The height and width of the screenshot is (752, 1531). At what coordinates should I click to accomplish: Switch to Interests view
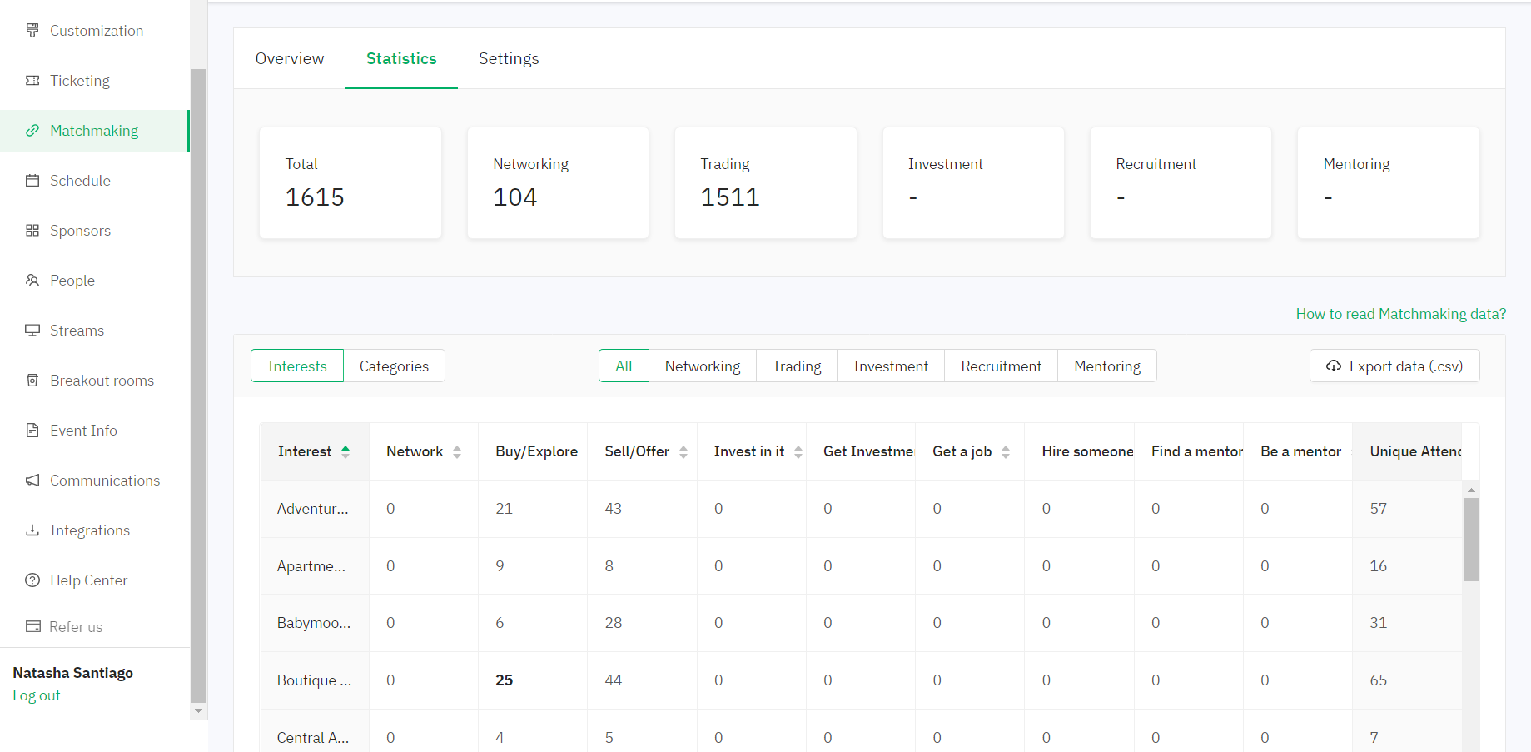point(297,366)
